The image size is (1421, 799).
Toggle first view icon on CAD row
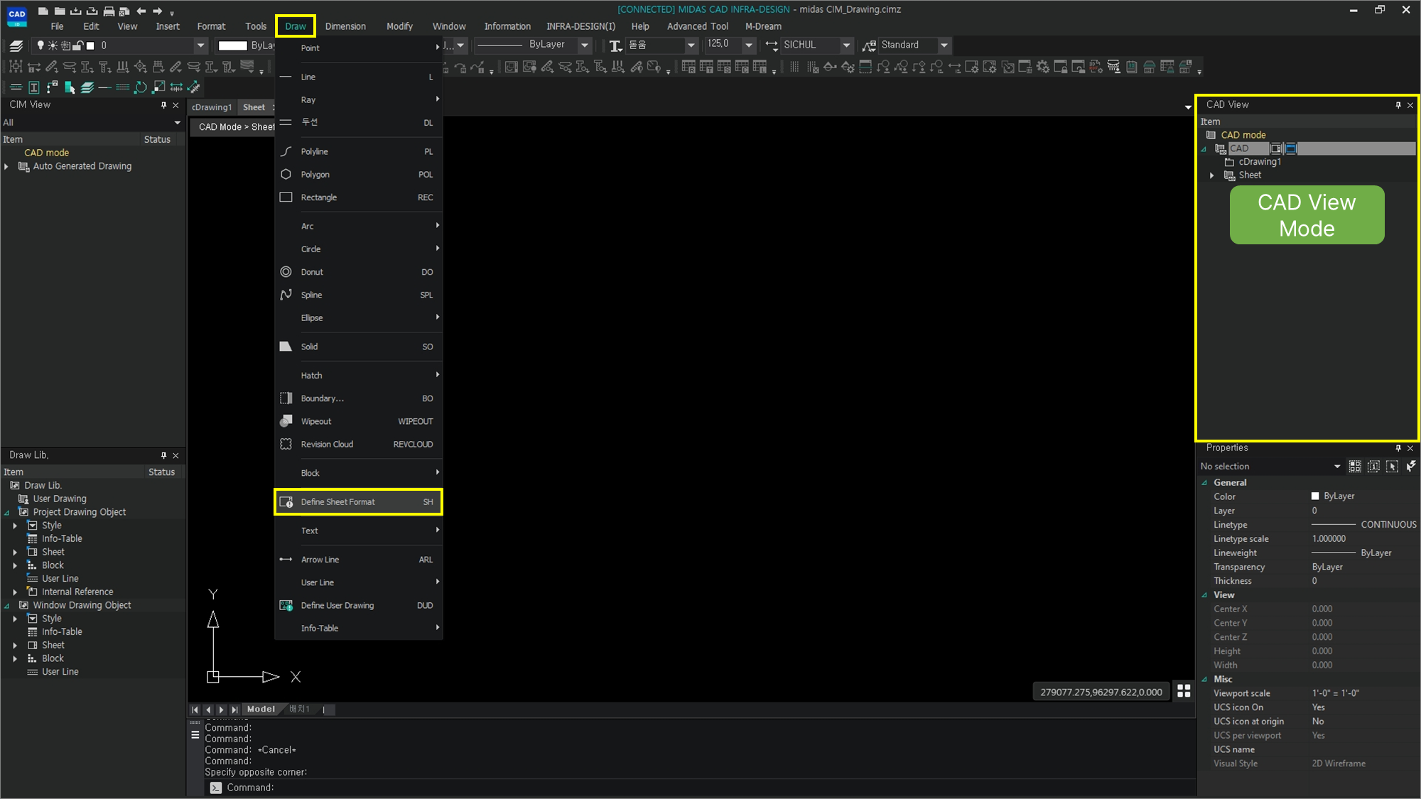(x=1276, y=148)
